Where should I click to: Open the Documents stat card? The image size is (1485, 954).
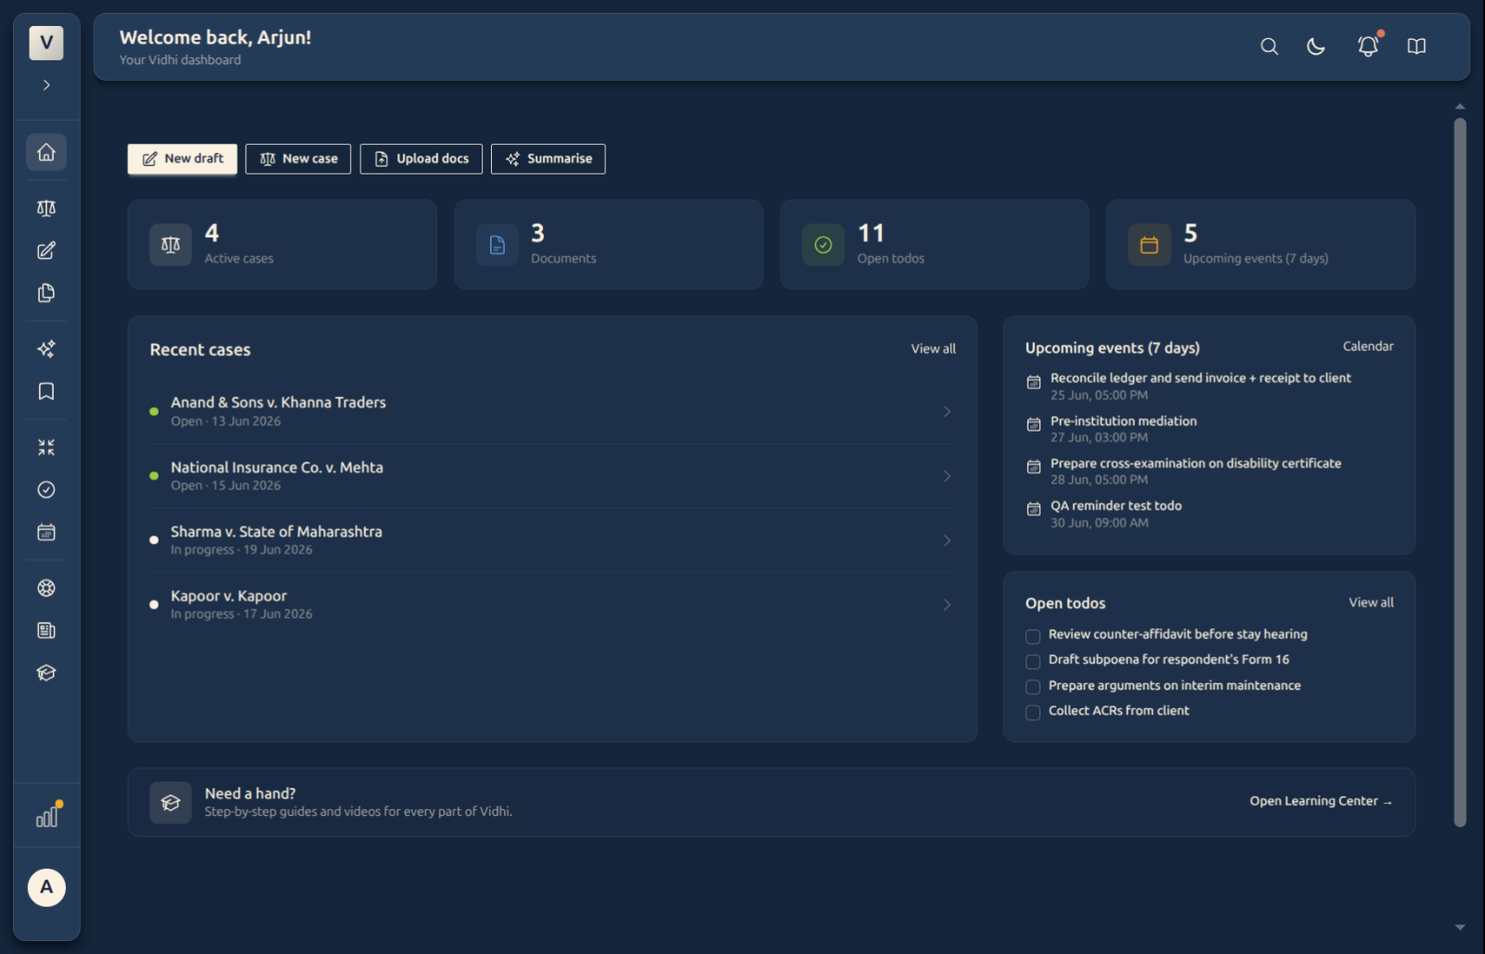pos(609,244)
